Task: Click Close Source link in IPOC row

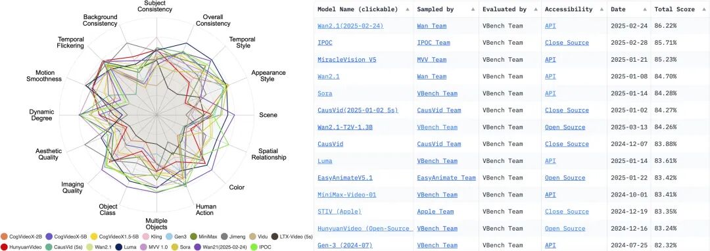Action: (x=567, y=43)
